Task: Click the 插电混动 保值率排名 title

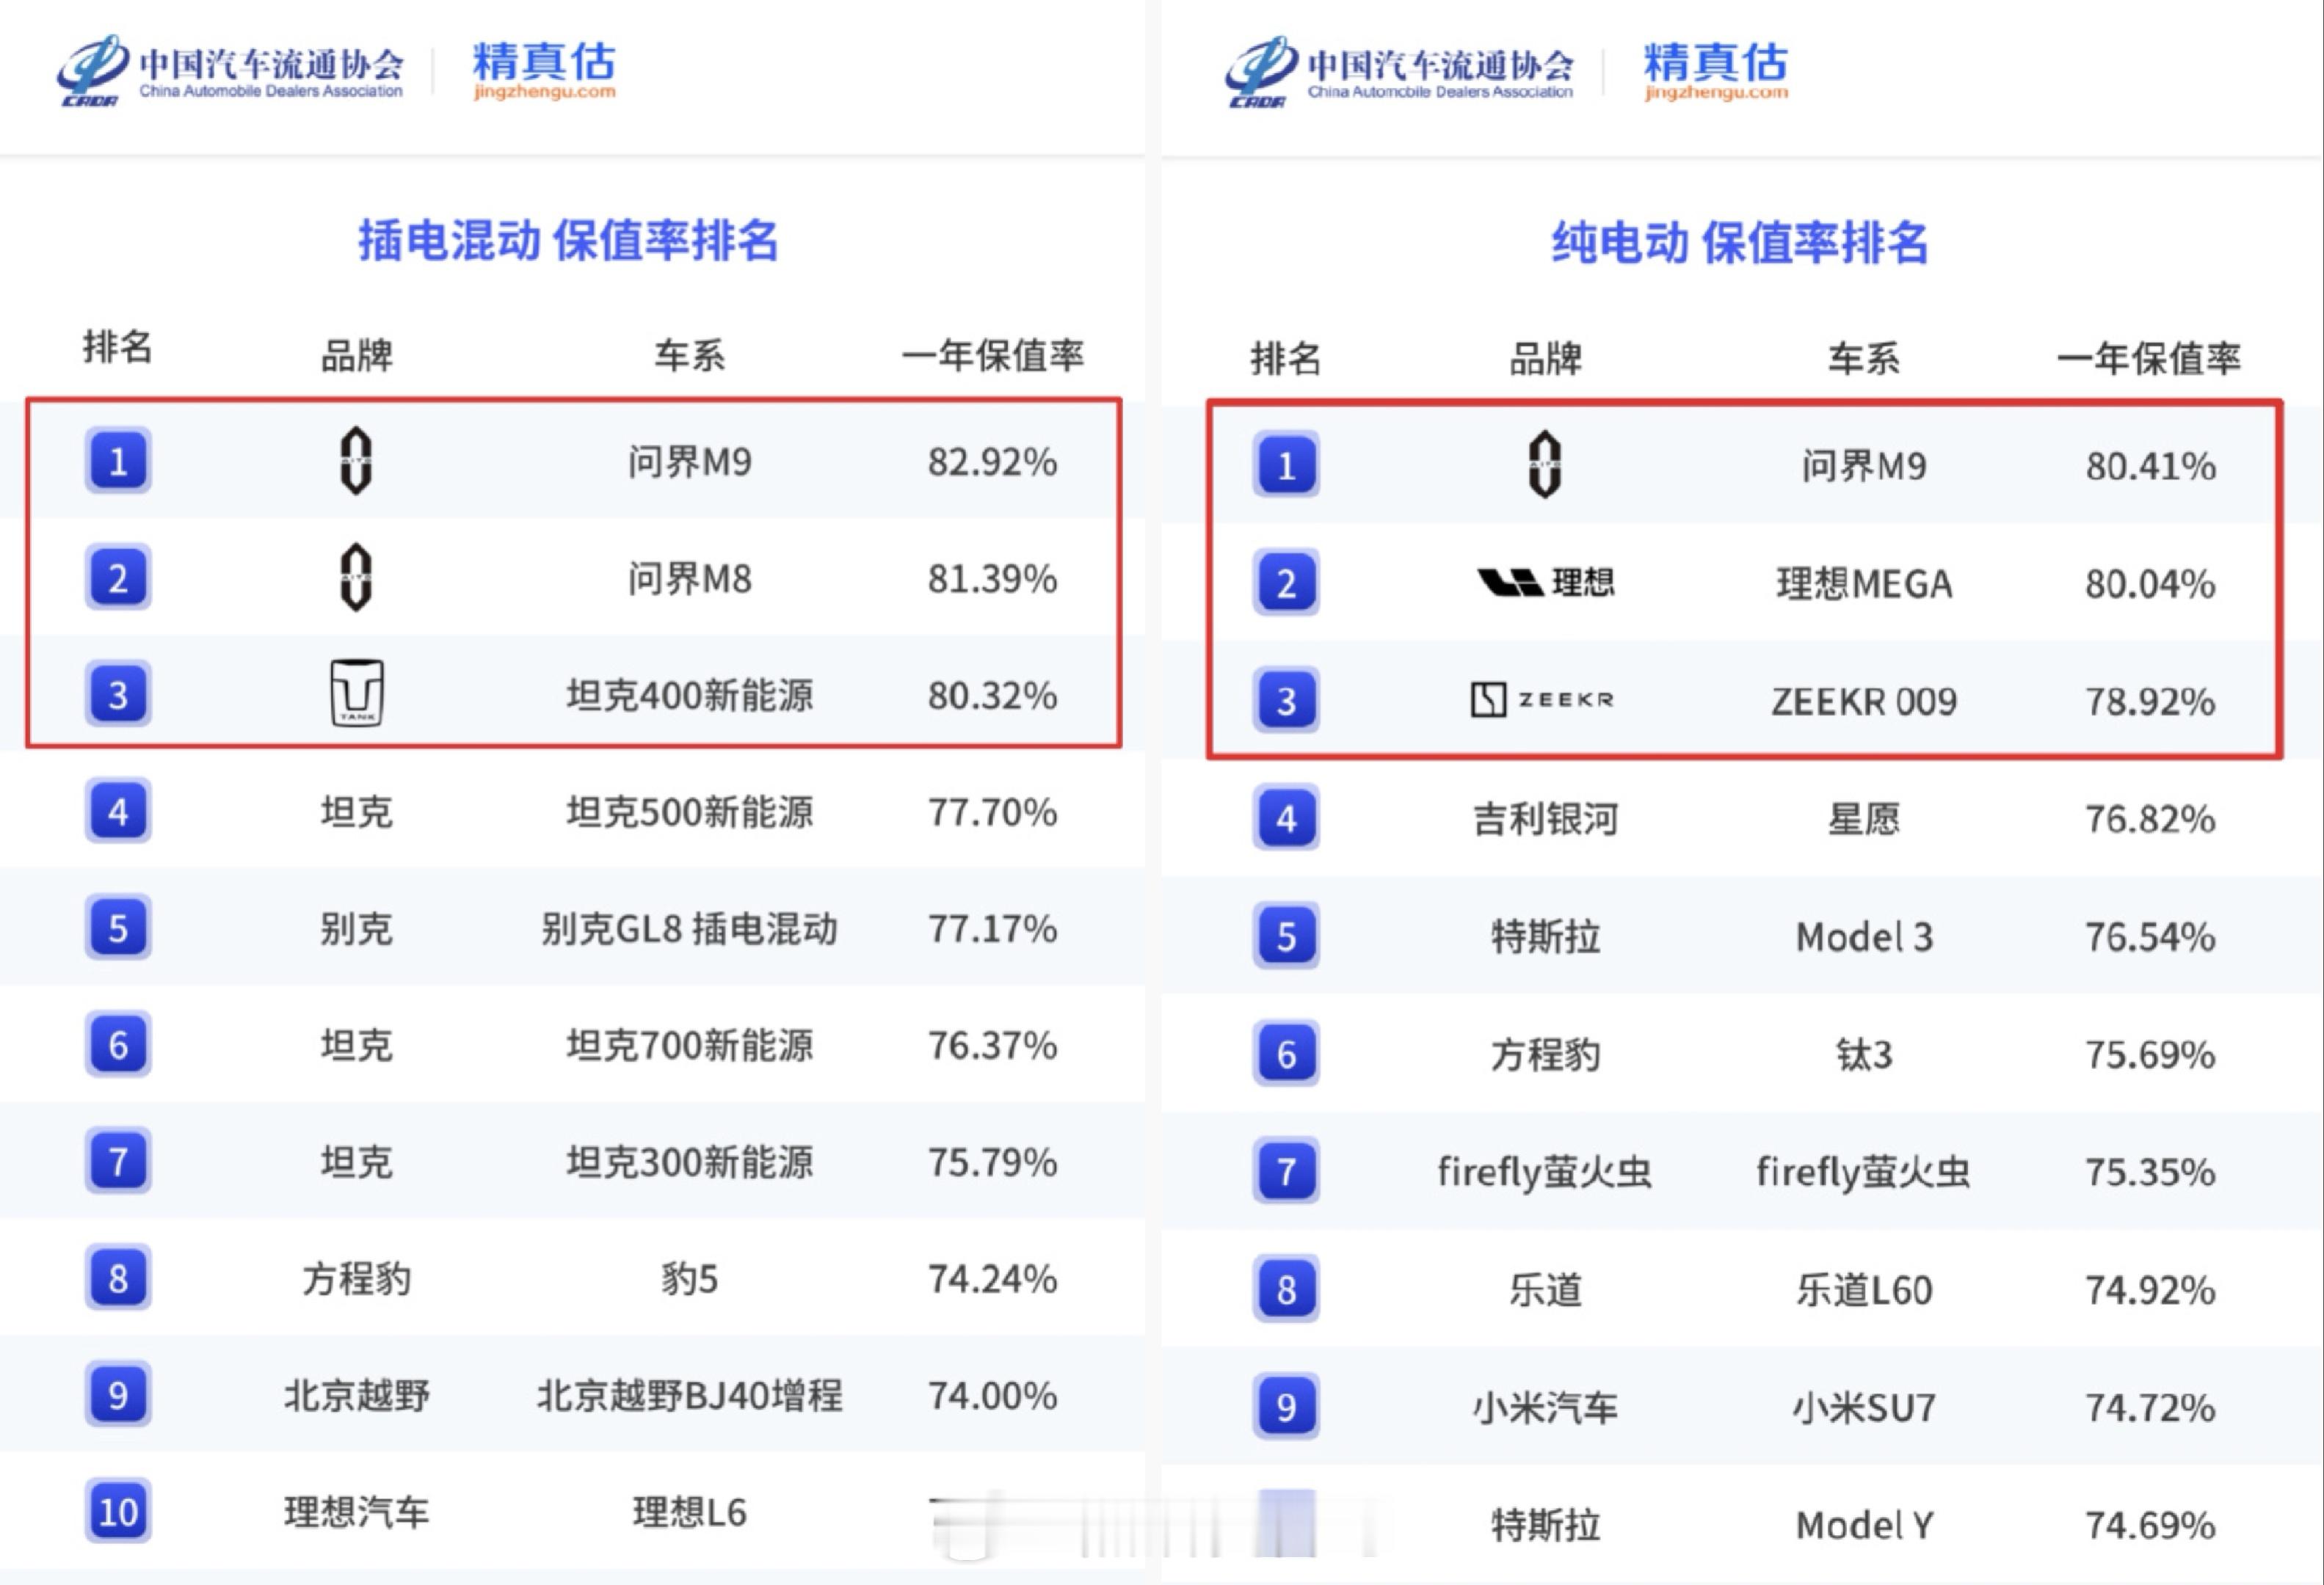Action: [568, 240]
